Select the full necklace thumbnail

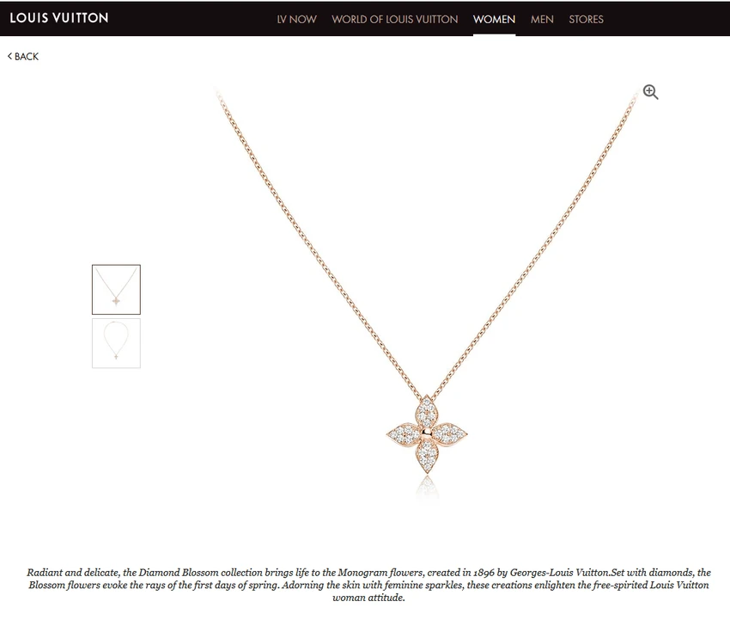pyautogui.click(x=116, y=343)
